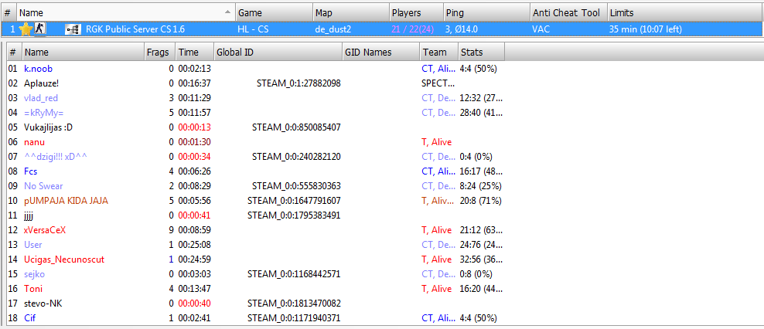Click the Players column header

point(416,12)
